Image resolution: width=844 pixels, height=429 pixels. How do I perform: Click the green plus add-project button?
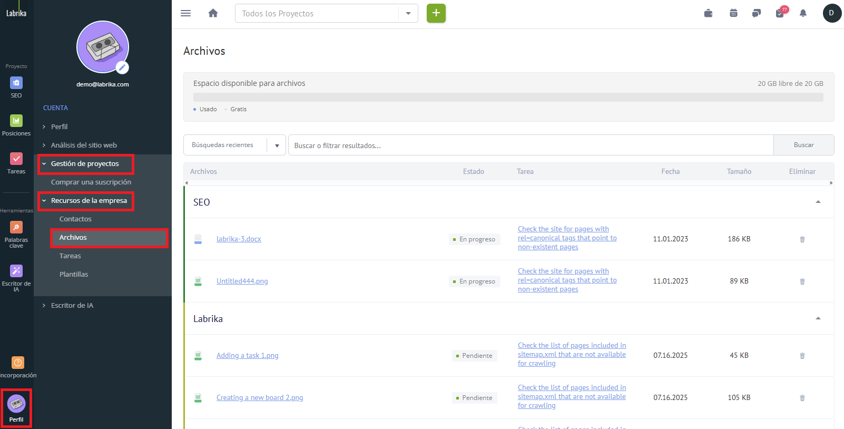point(436,13)
